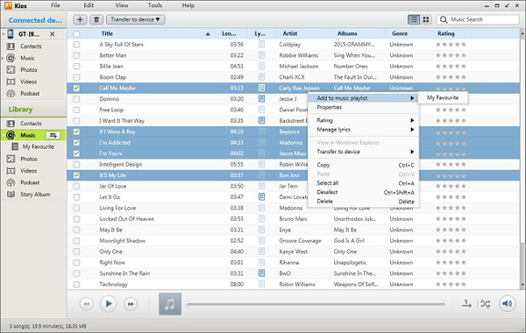Toggle the shuffle icon
This screenshot has width=526, height=333.
click(485, 304)
